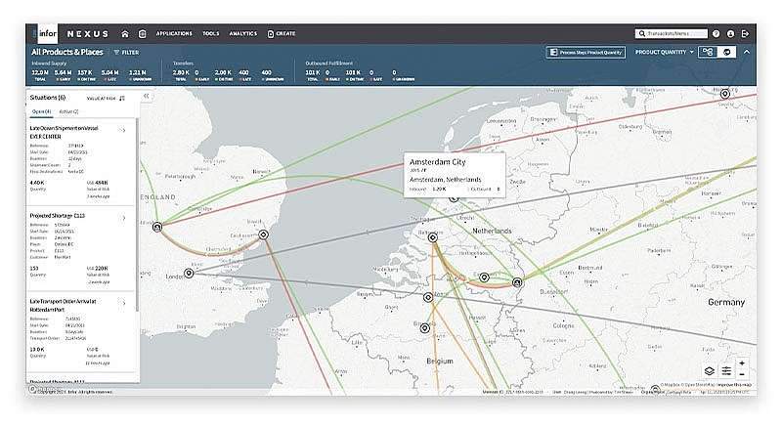Open the help question mark icon
This screenshot has height=426, width=782.
coord(717,34)
